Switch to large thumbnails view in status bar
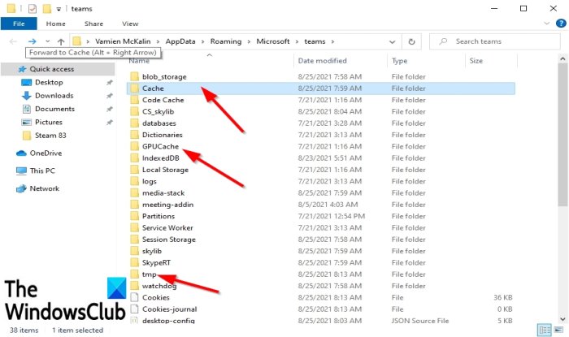Screen dimensions: 569x337 pyautogui.click(x=558, y=330)
